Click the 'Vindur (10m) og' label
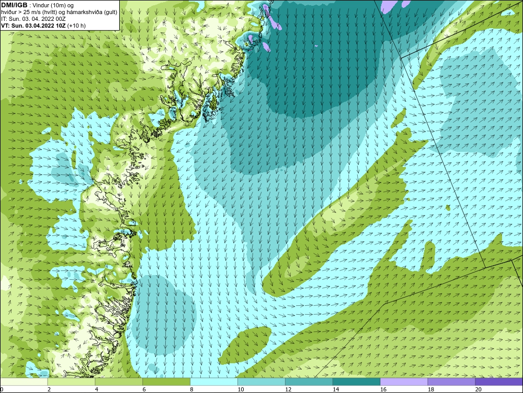The height and width of the screenshot is (393, 523). (x=53, y=5)
